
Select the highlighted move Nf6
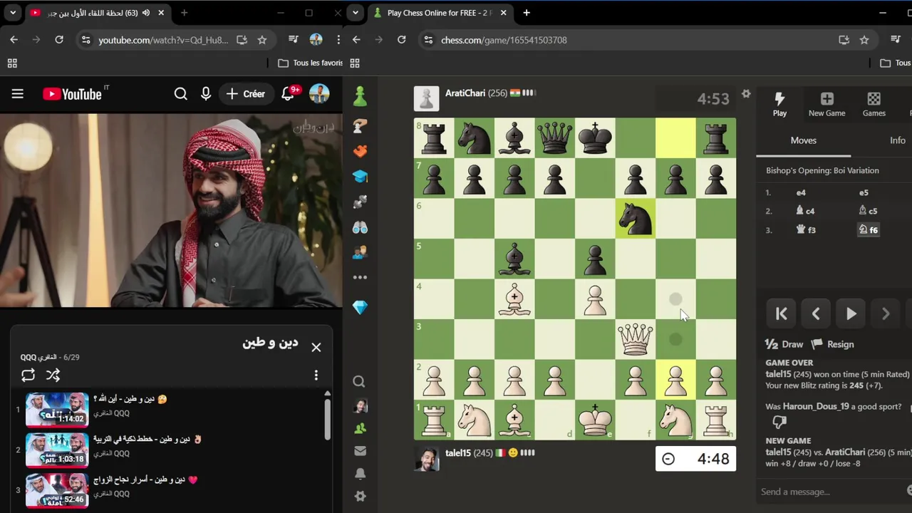(868, 229)
